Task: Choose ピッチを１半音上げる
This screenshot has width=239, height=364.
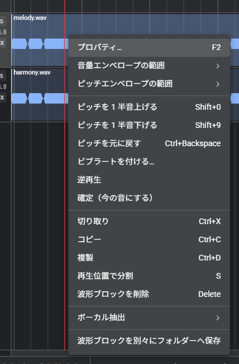Action: [149, 107]
